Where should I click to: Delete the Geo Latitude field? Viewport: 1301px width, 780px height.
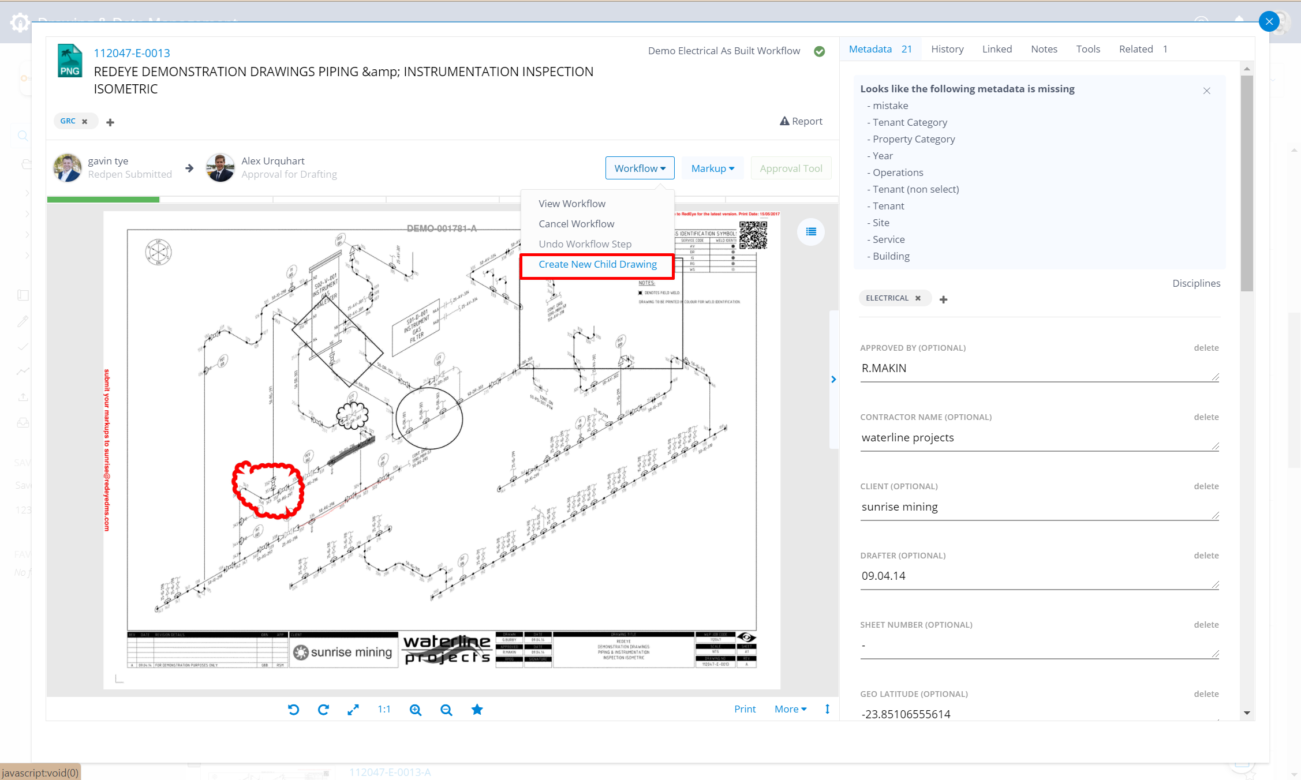coord(1206,694)
